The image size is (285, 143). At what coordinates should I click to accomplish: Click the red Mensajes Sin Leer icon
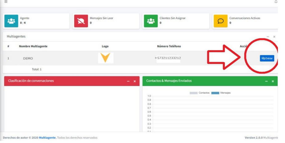[81, 22]
